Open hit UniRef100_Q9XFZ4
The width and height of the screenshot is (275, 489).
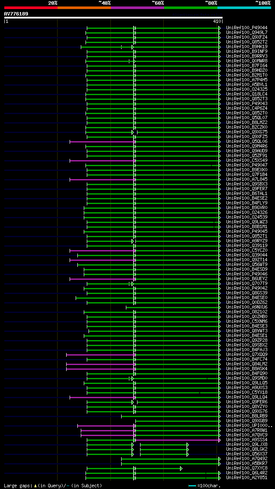(x=247, y=37)
